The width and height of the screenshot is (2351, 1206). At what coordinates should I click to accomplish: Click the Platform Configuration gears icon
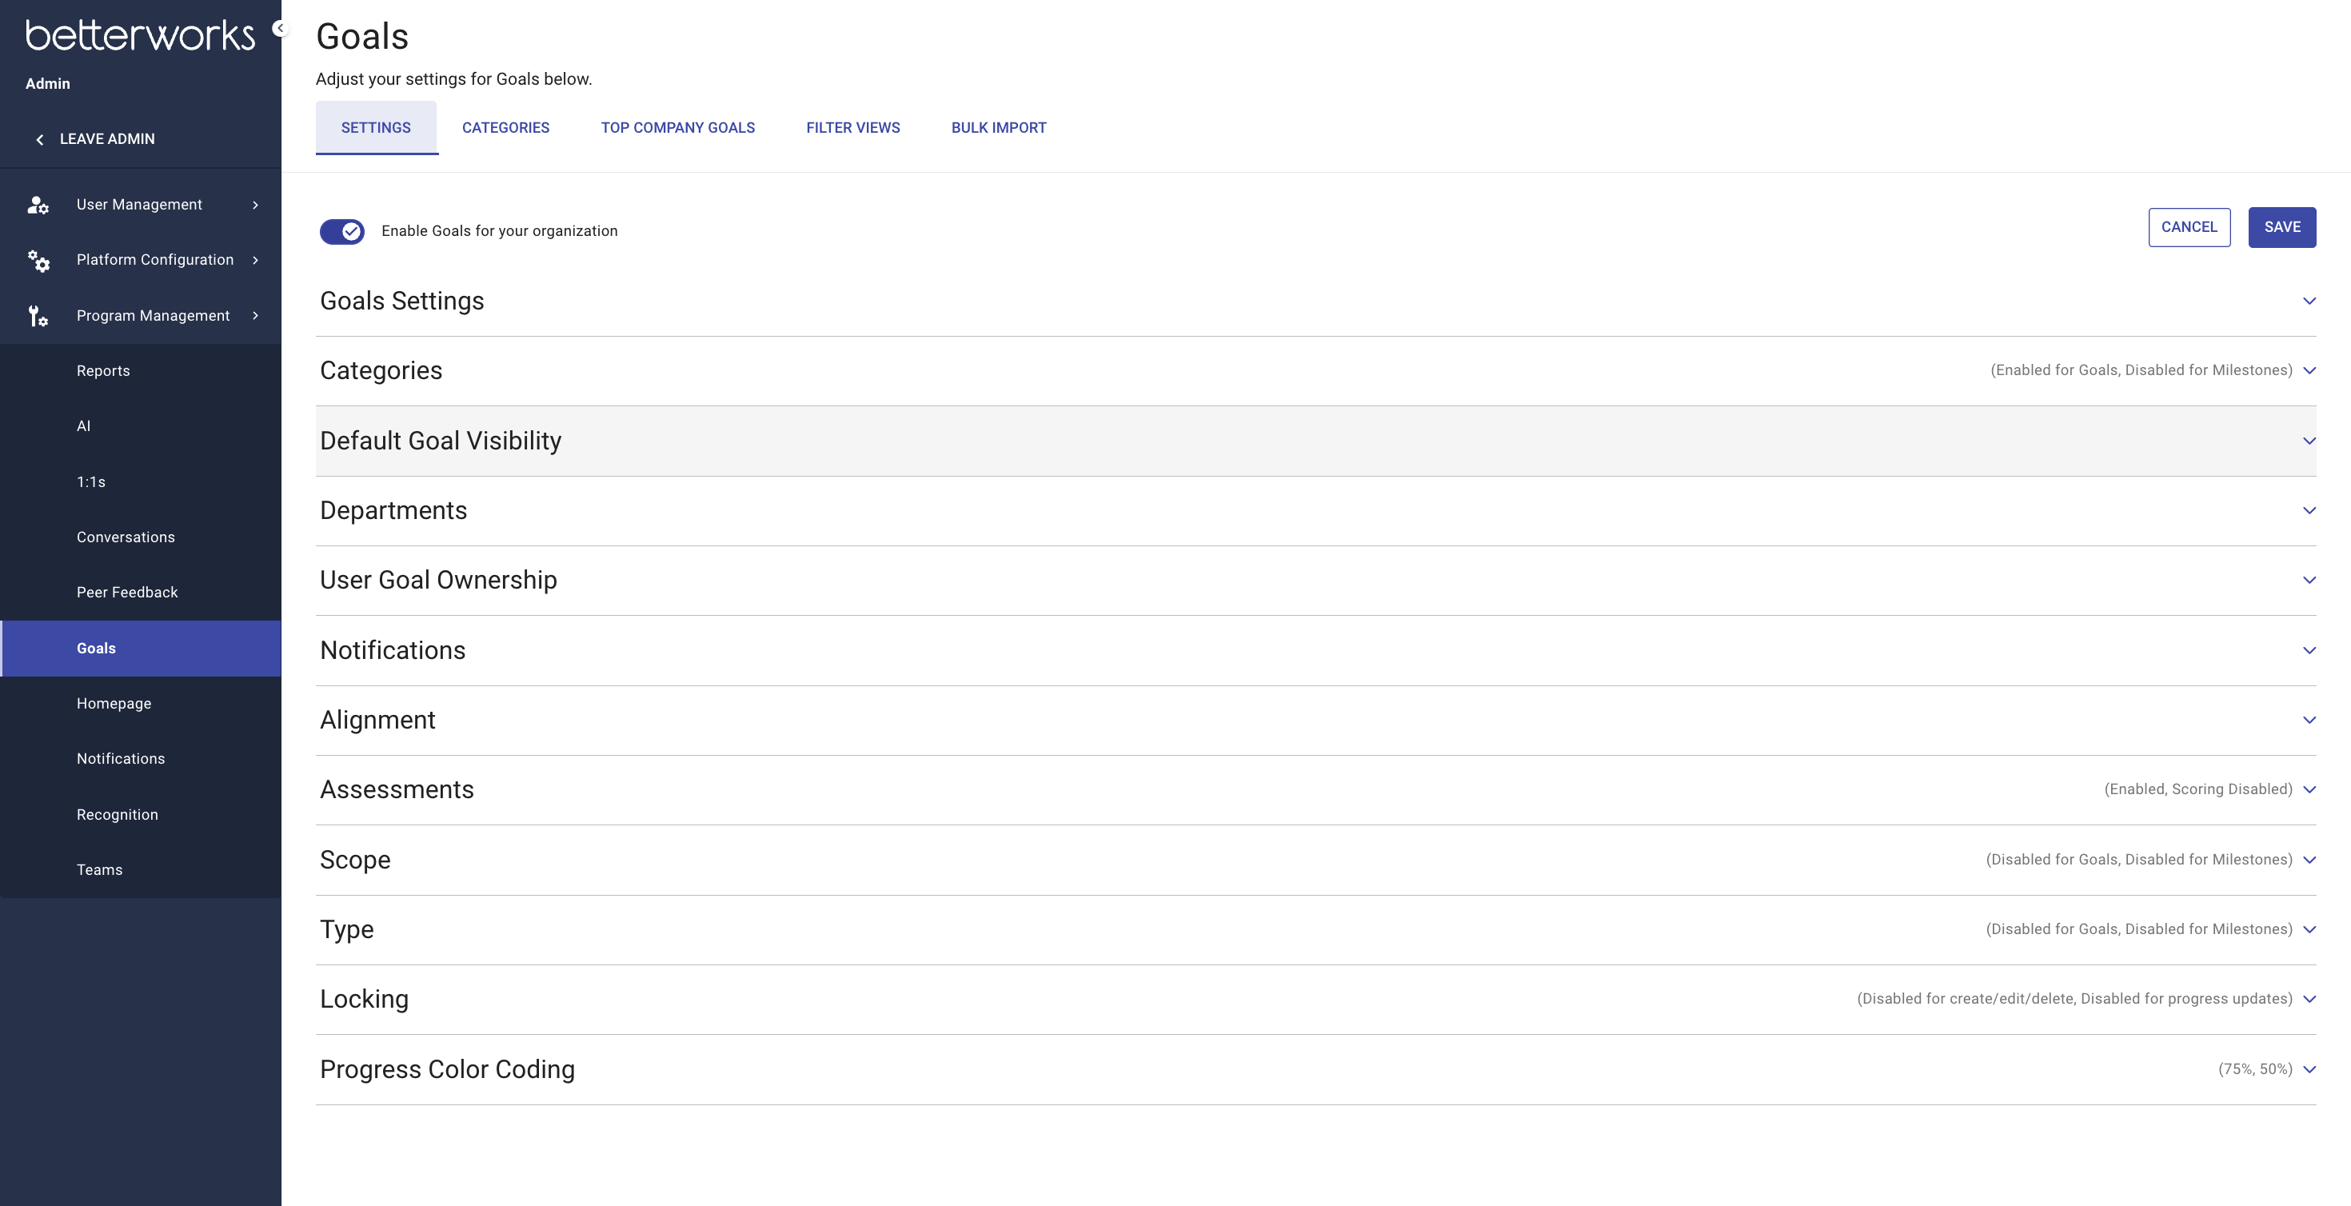[38, 261]
